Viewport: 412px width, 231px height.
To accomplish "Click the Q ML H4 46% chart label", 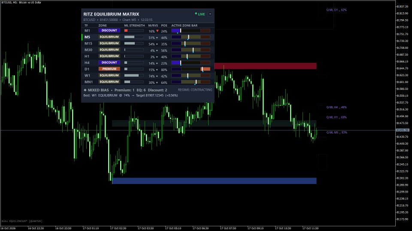I will coord(336,107).
